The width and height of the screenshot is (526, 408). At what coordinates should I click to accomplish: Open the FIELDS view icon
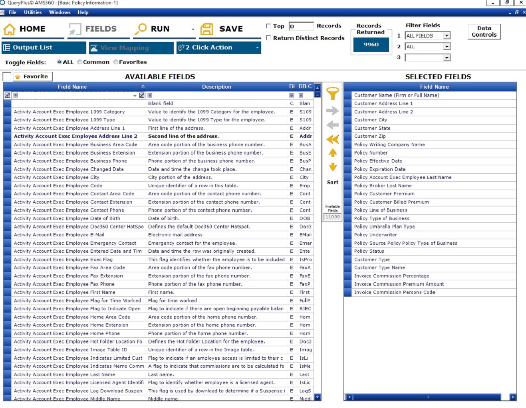(75, 29)
